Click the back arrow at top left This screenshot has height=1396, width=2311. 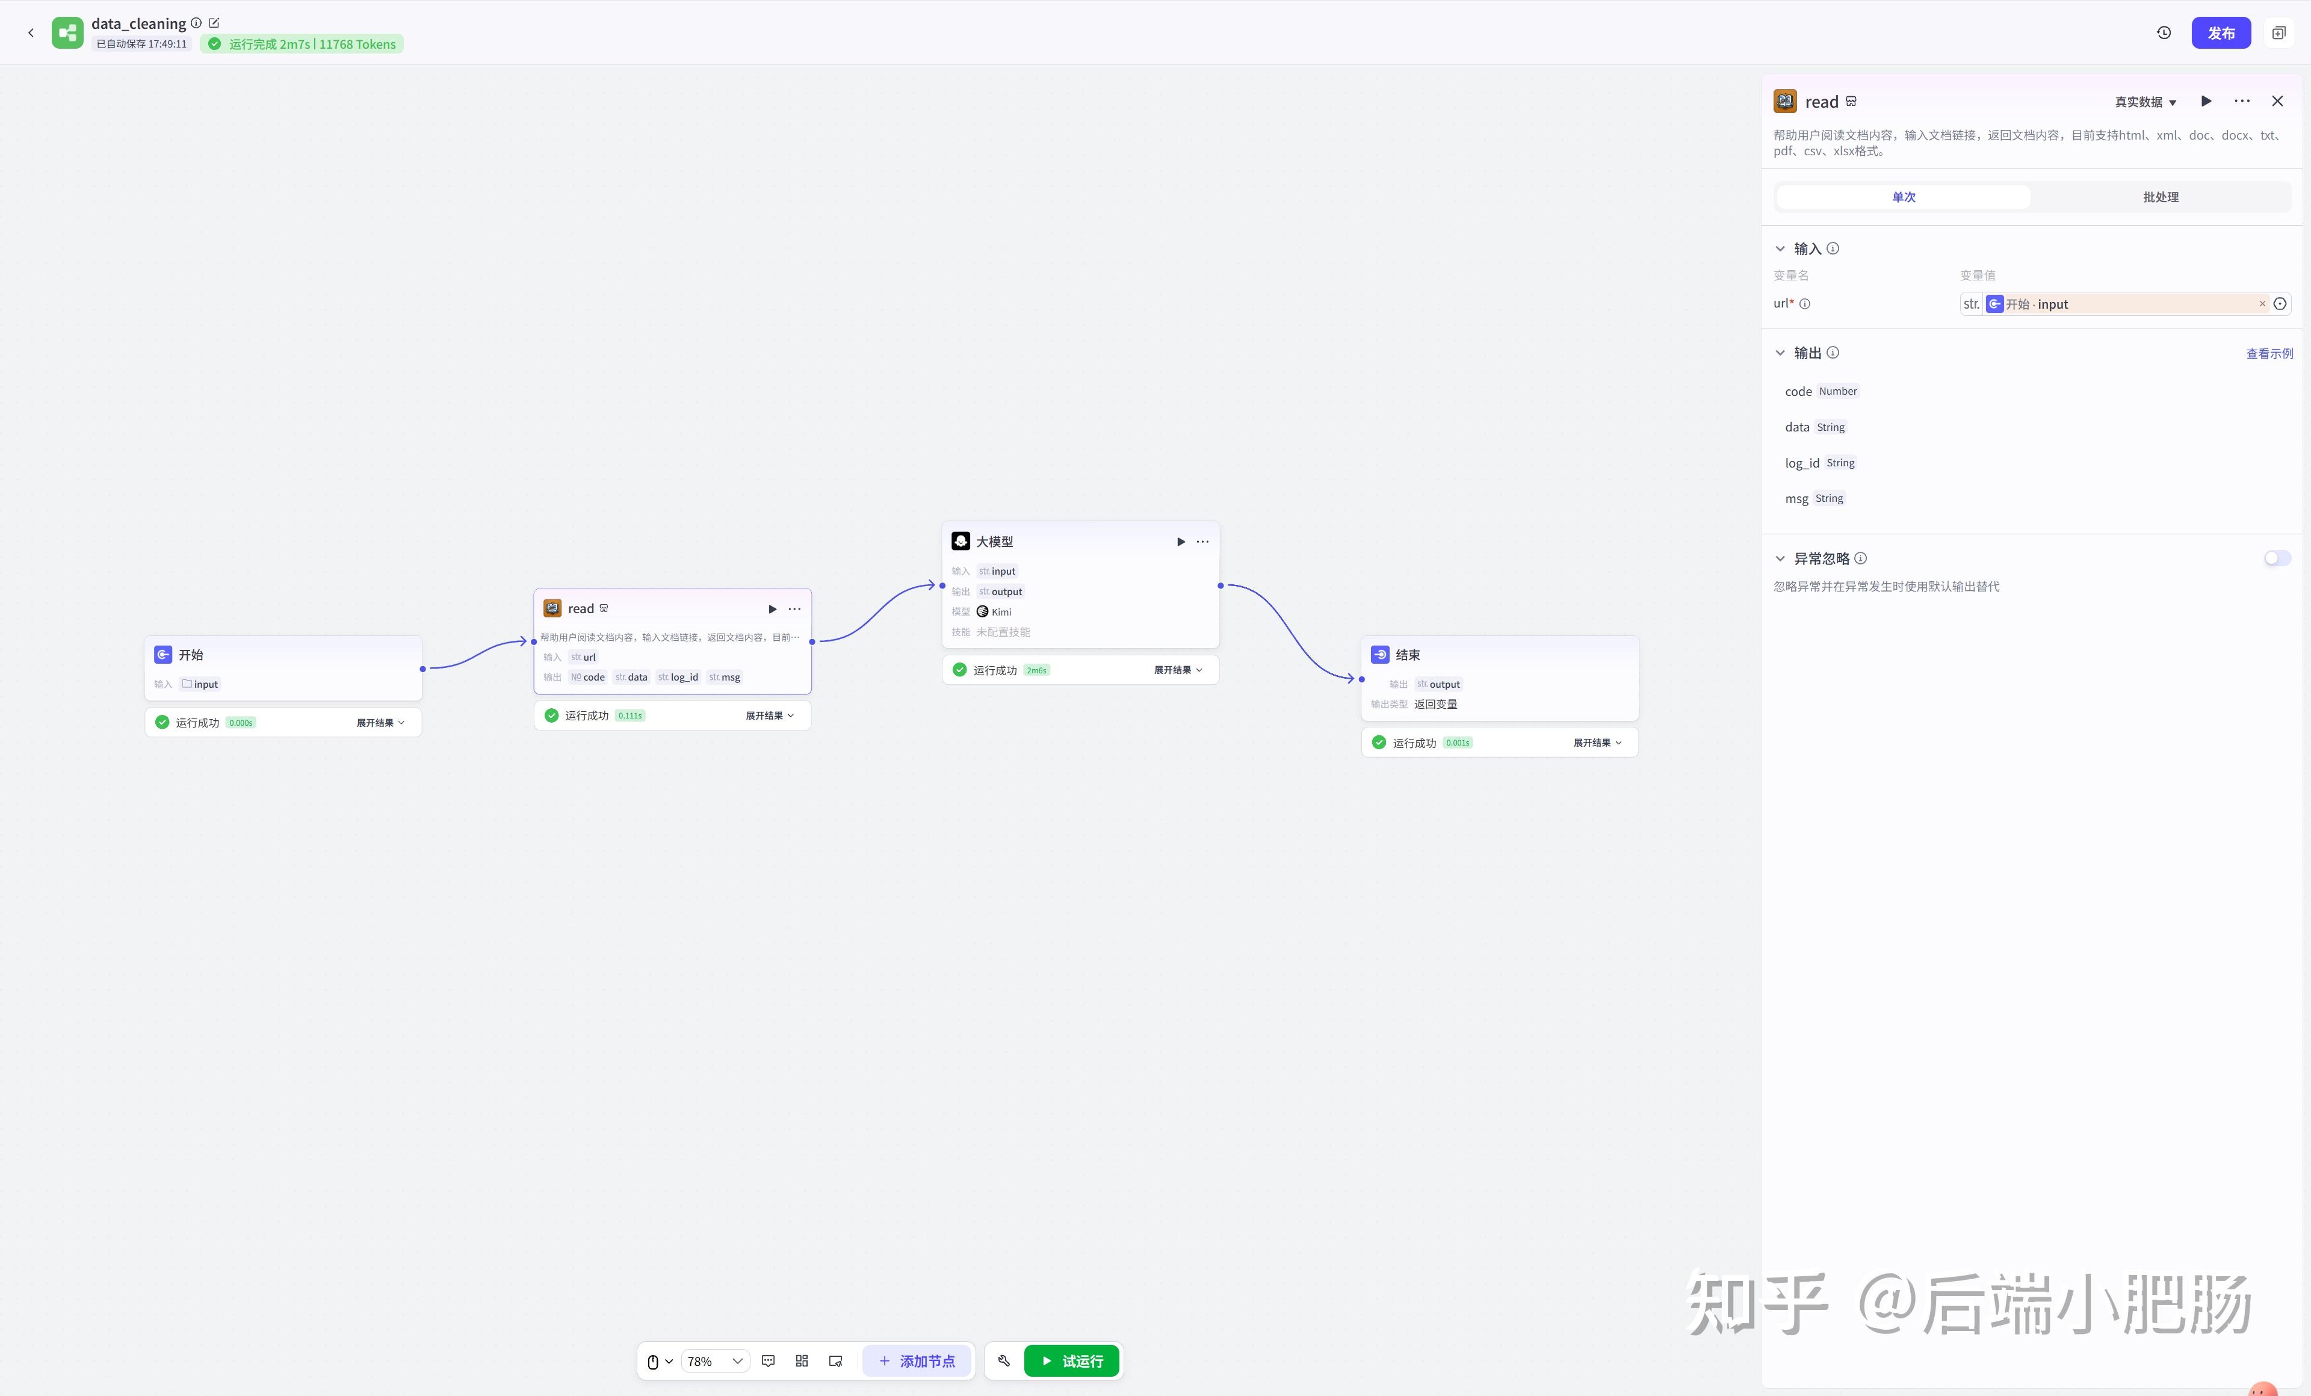tap(31, 33)
